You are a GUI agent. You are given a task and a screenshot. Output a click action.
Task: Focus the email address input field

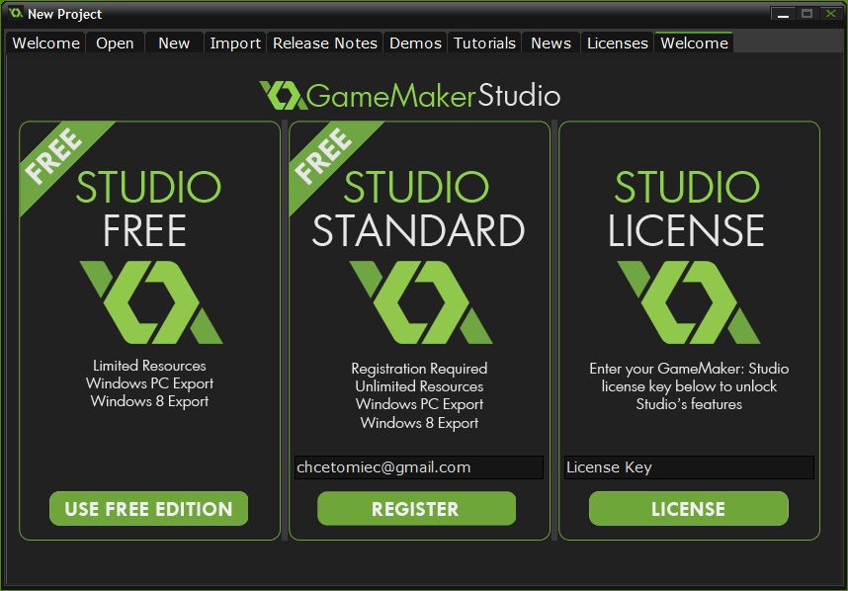(419, 467)
